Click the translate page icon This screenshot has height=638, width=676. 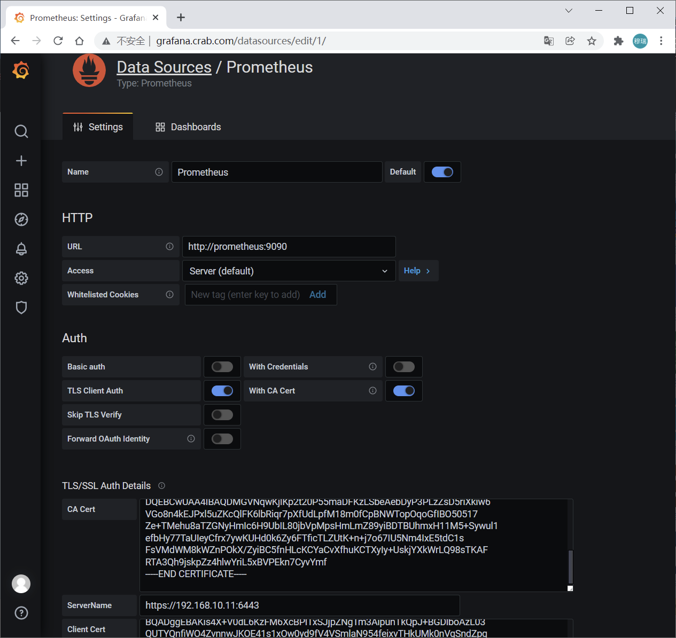click(549, 41)
